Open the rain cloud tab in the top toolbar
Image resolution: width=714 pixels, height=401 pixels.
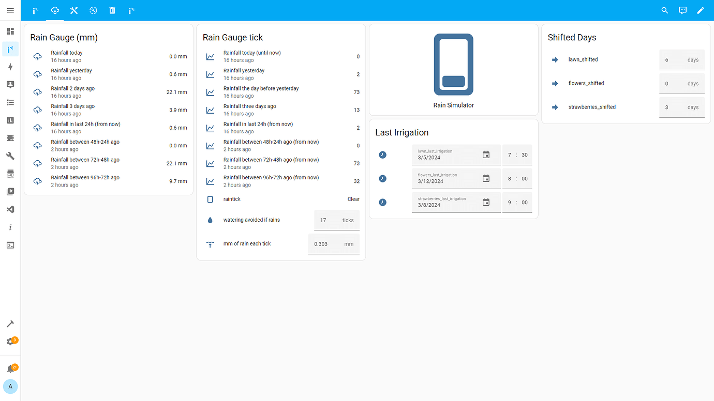[55, 10]
